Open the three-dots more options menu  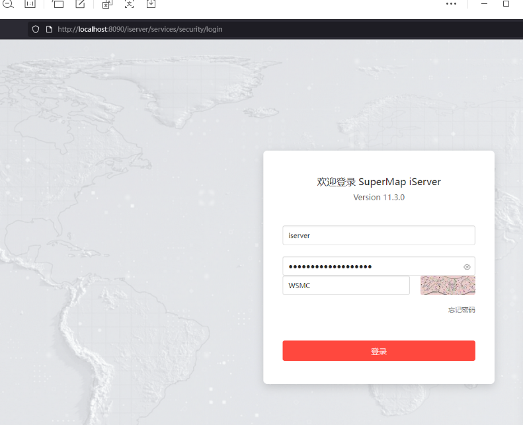click(451, 4)
